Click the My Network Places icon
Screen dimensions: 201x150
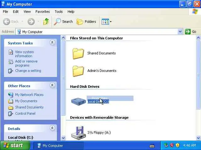point(10,95)
